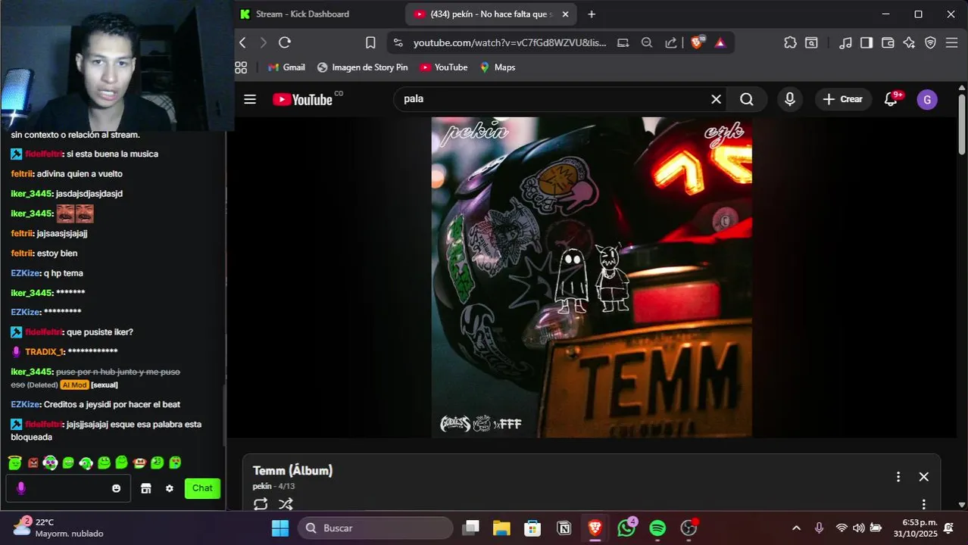Open YouTube notifications bell

891,99
